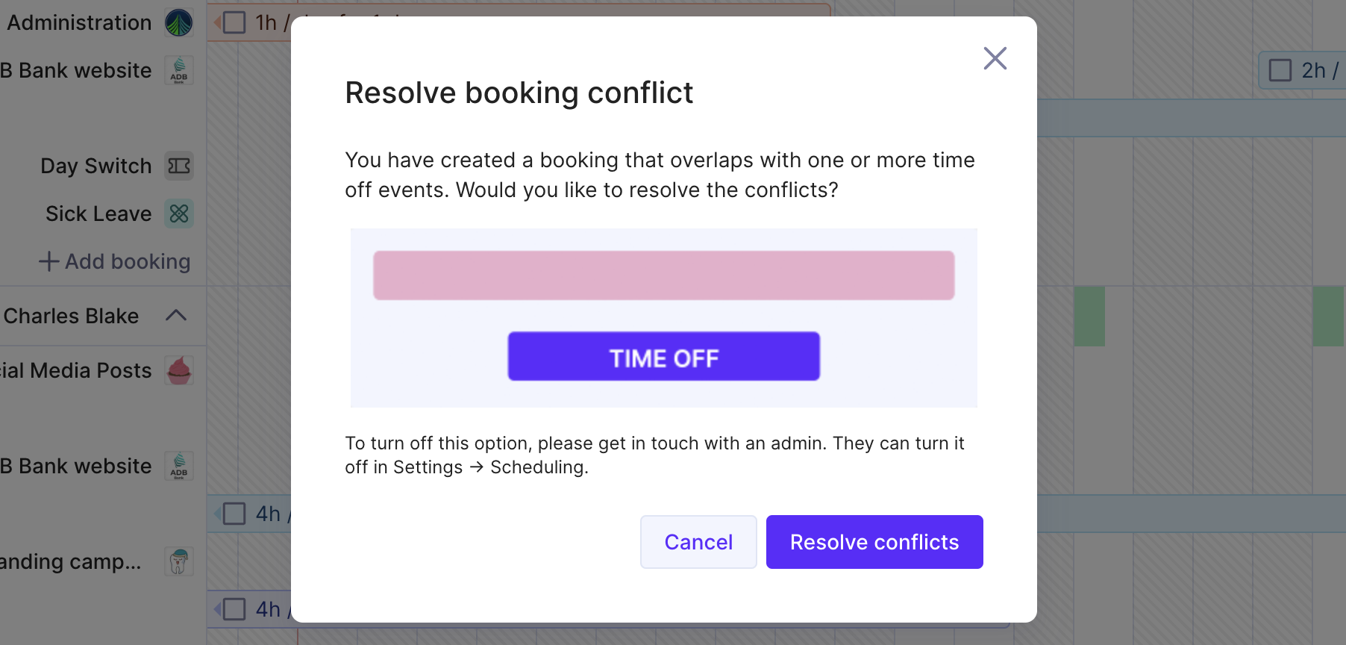The height and width of the screenshot is (645, 1346).
Task: Click the ADB Bank website icon under Charles Blake
Action: click(179, 466)
